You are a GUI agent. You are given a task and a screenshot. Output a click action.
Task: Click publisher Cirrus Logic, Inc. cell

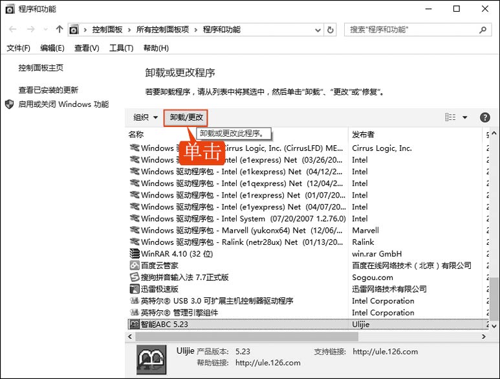point(382,148)
